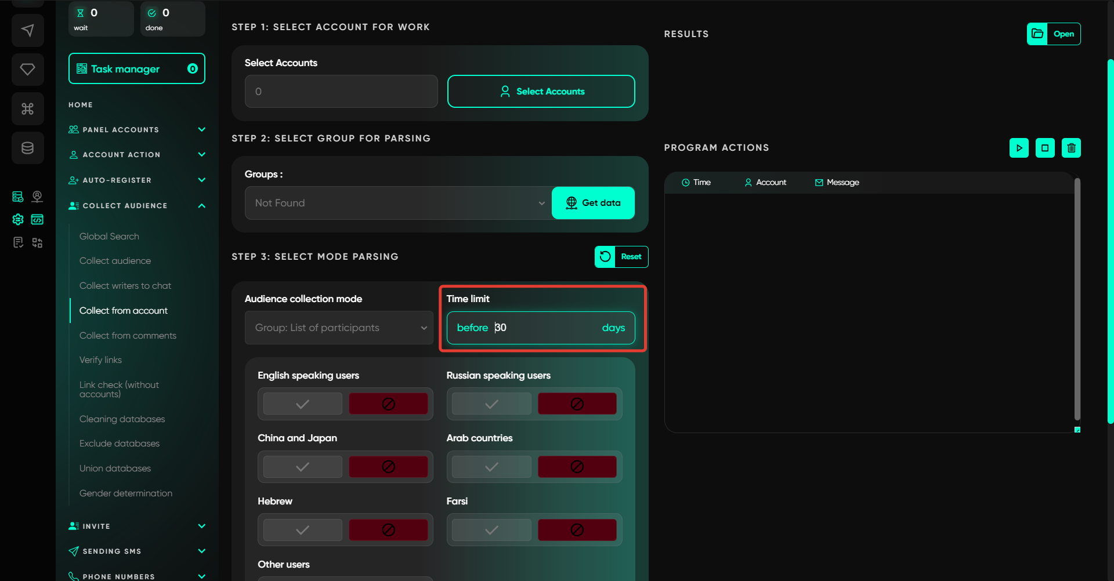Block Russian speaking users with ban toggle
This screenshot has width=1114, height=581.
[577, 404]
